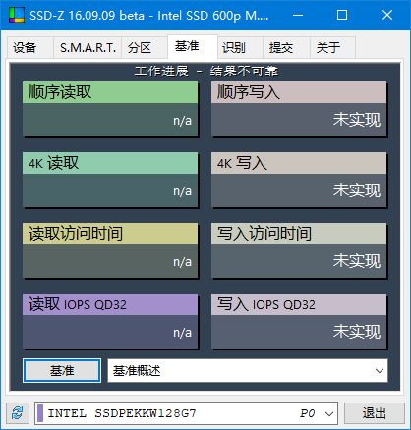Minimize the SSD-Z window
This screenshot has height=430, width=411.
click(x=298, y=15)
